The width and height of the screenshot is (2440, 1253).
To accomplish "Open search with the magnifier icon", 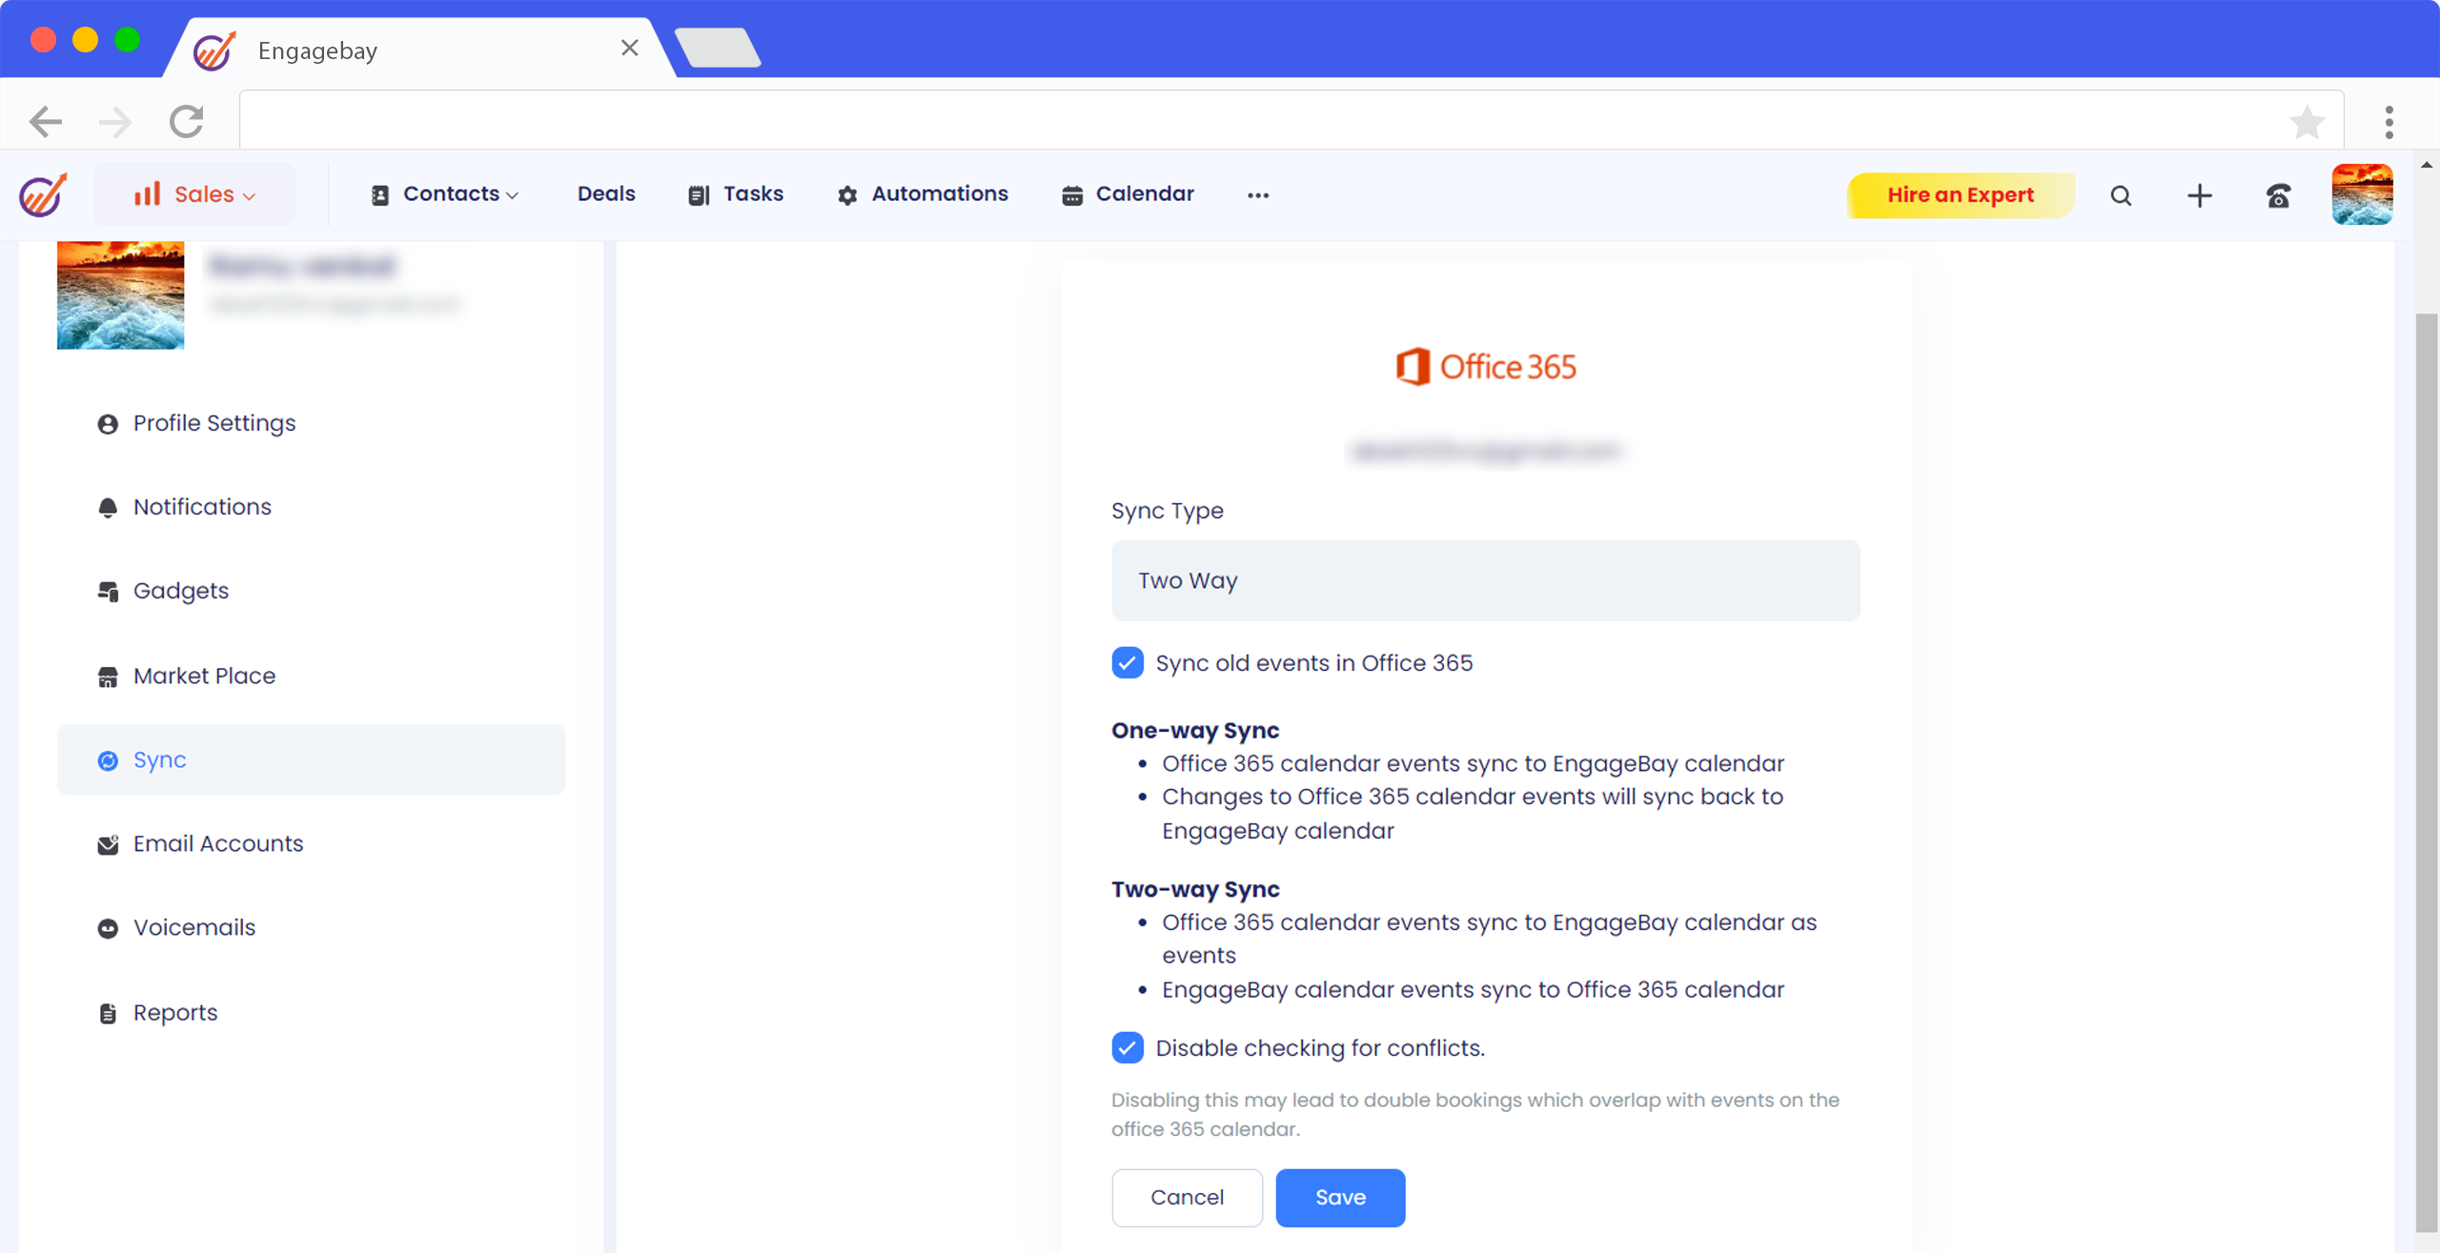I will (x=2121, y=195).
